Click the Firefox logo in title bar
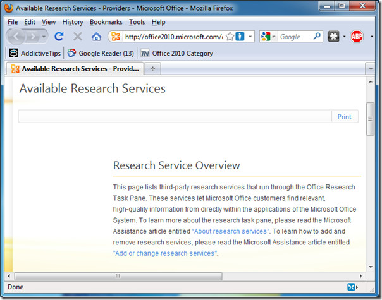The height and width of the screenshot is (300, 382). click(x=9, y=8)
